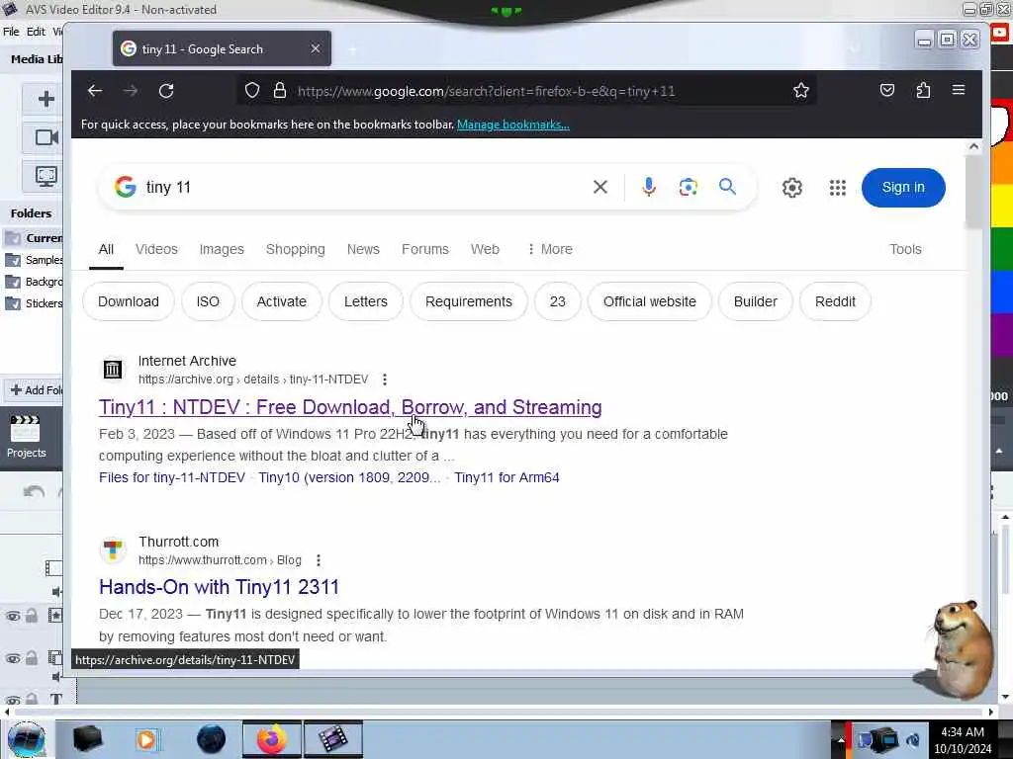Open Files for tiny-11-NTDEV sublink

(172, 477)
